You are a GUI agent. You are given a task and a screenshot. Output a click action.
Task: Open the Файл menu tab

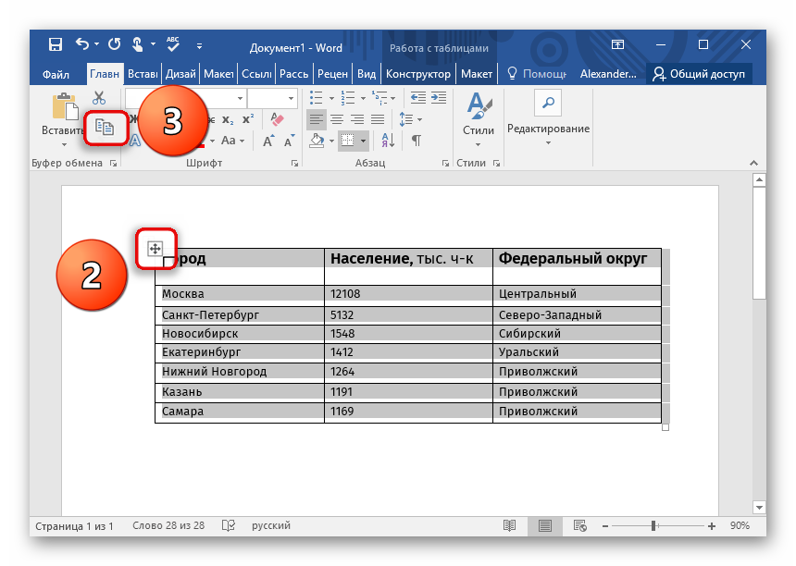pos(56,74)
